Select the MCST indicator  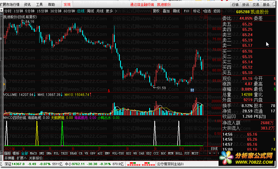[195, 153]
